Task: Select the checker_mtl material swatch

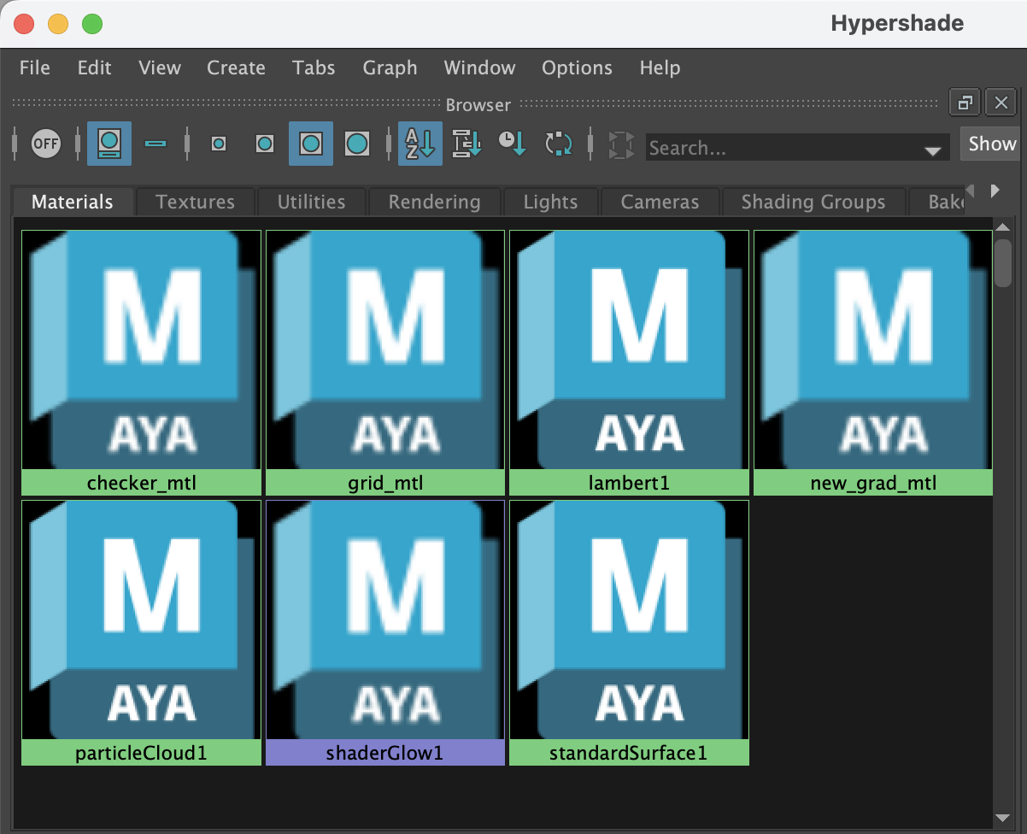Action: 141,350
